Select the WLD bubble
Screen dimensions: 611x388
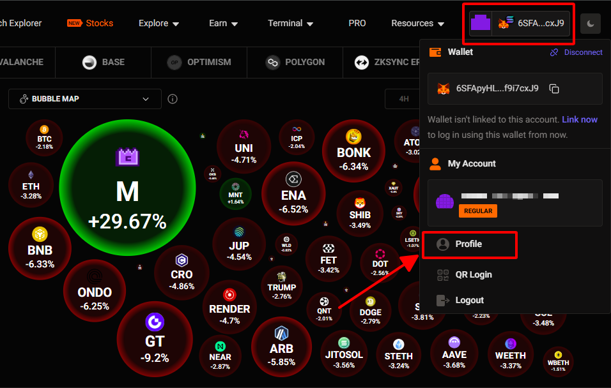[x=286, y=244]
